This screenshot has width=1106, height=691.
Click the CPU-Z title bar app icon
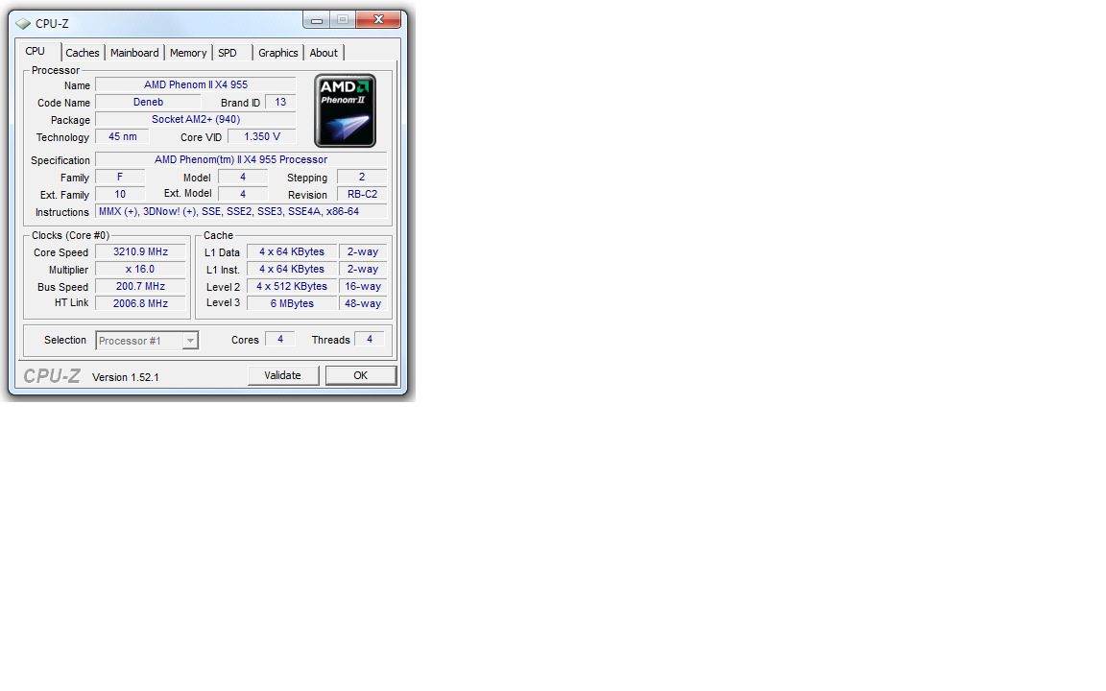coord(23,23)
